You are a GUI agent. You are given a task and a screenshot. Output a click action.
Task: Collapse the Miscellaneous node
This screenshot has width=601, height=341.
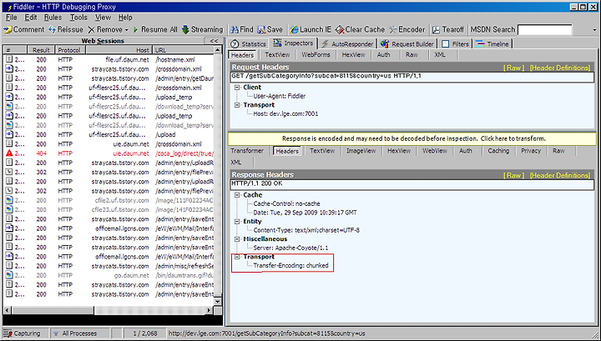[x=237, y=238]
